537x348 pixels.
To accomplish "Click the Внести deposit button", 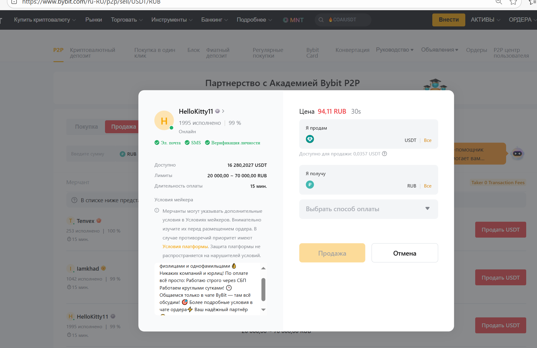I will 449,20.
